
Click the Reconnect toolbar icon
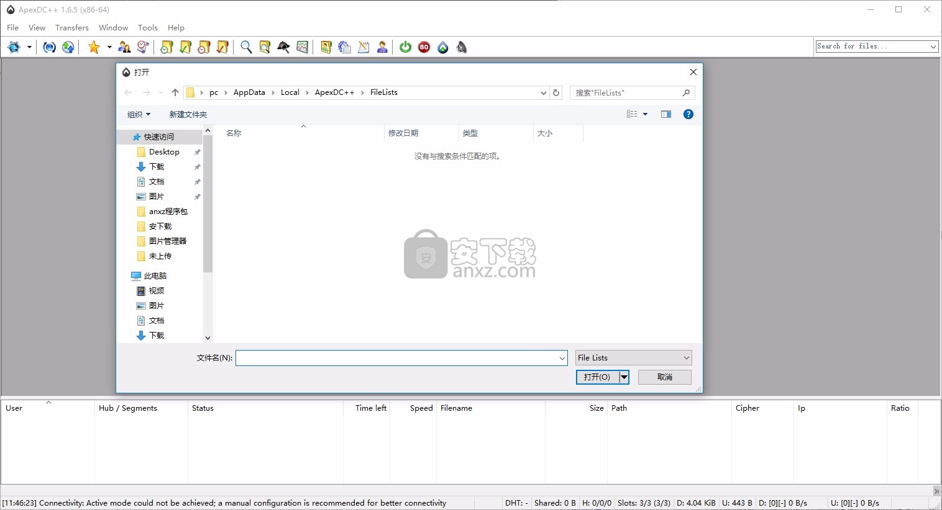click(x=50, y=47)
